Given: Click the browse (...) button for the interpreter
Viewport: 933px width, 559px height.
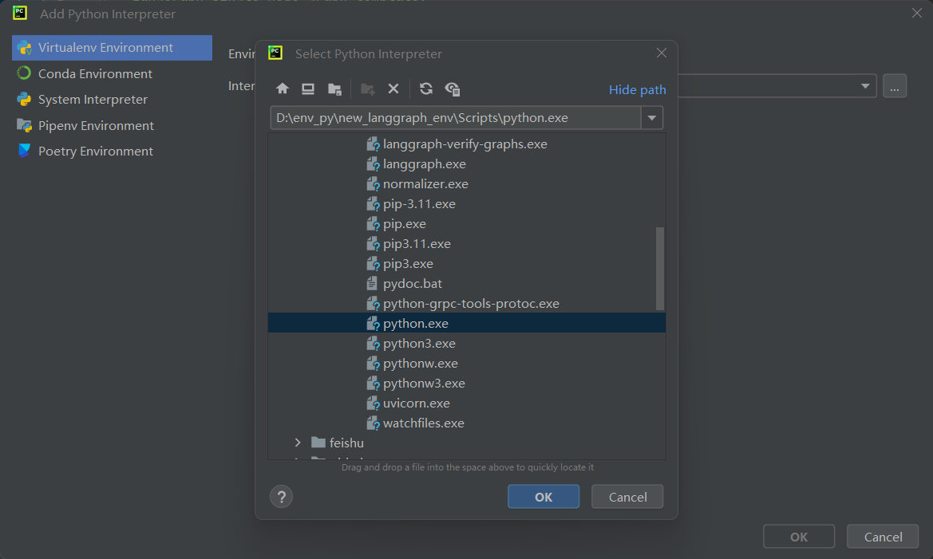Looking at the screenshot, I should [895, 86].
